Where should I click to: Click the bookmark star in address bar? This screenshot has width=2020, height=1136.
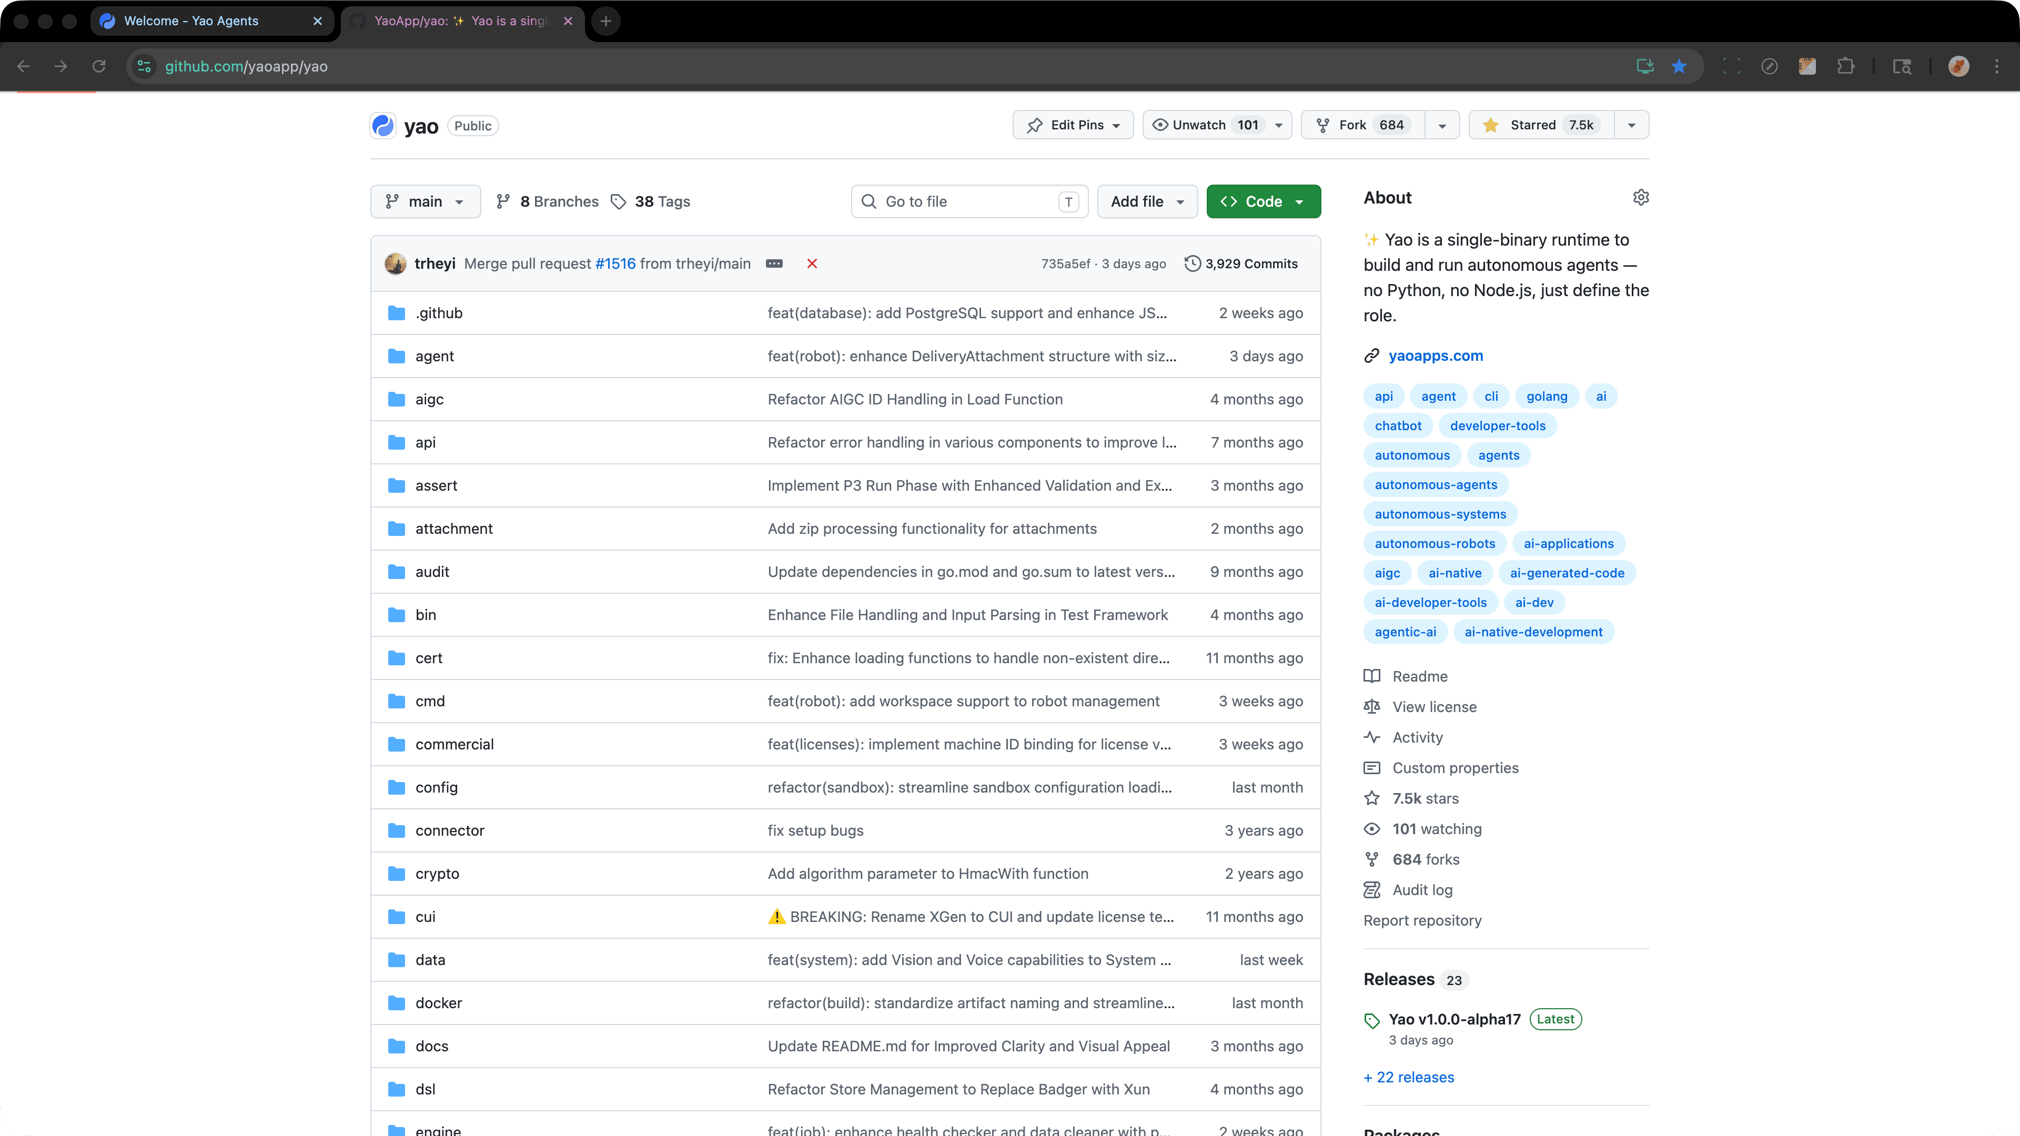point(1679,67)
